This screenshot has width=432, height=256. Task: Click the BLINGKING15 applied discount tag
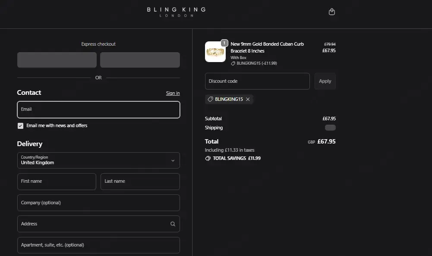229,100
